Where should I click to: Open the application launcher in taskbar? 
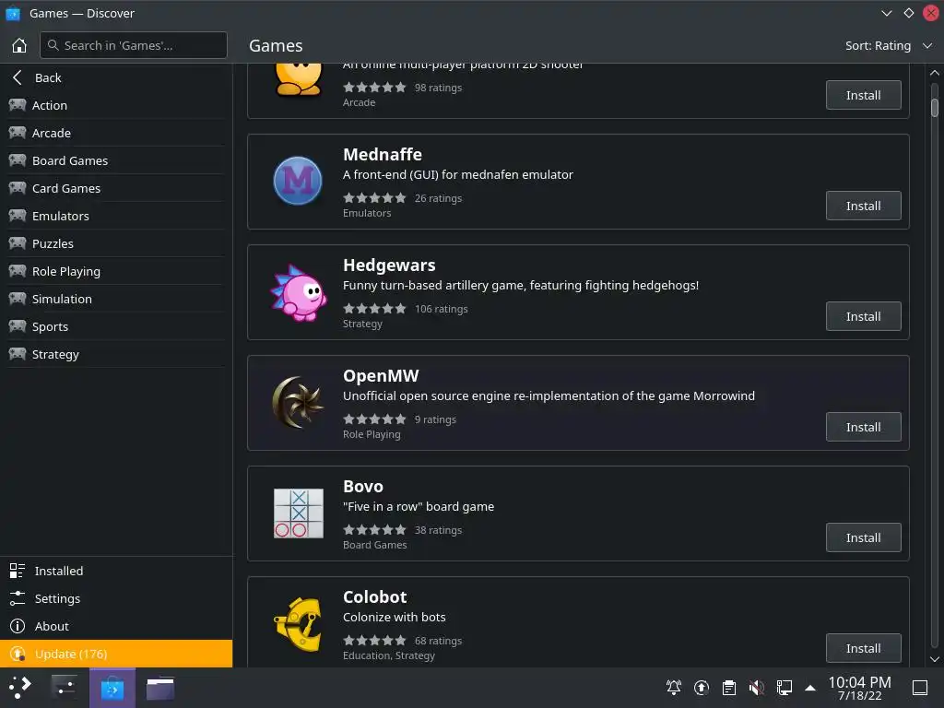(x=20, y=688)
